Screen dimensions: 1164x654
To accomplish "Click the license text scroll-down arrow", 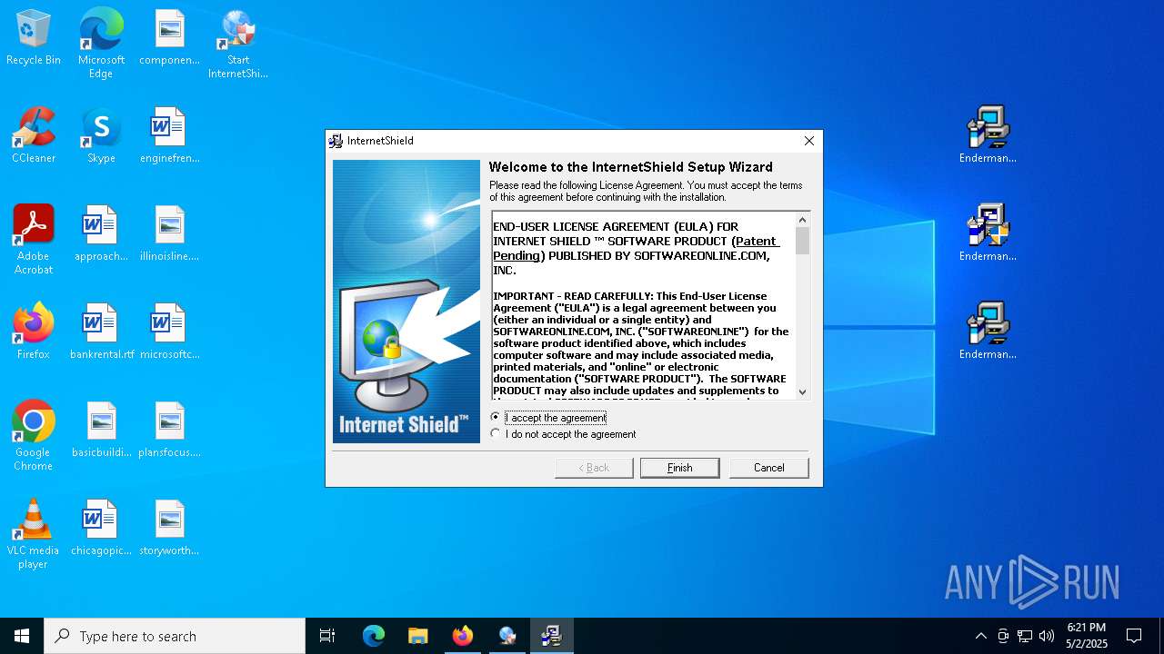I will (802, 392).
